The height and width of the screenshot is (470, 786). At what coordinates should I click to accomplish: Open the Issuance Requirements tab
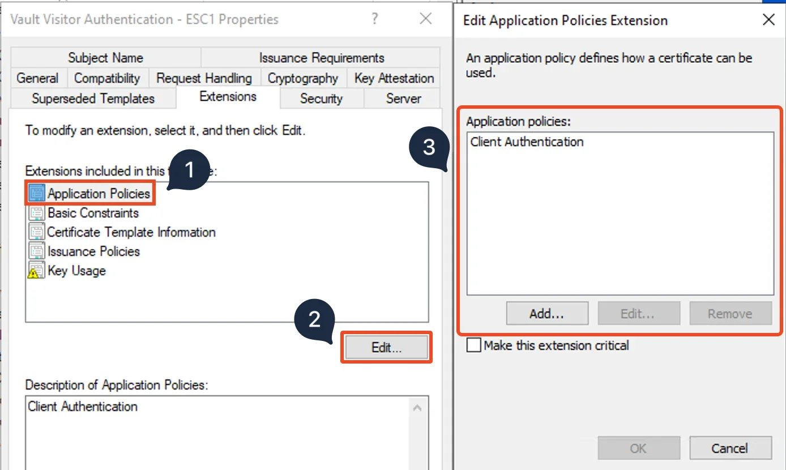(x=321, y=58)
